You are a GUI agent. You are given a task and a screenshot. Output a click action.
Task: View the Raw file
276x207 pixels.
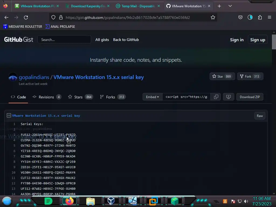pos(260,116)
